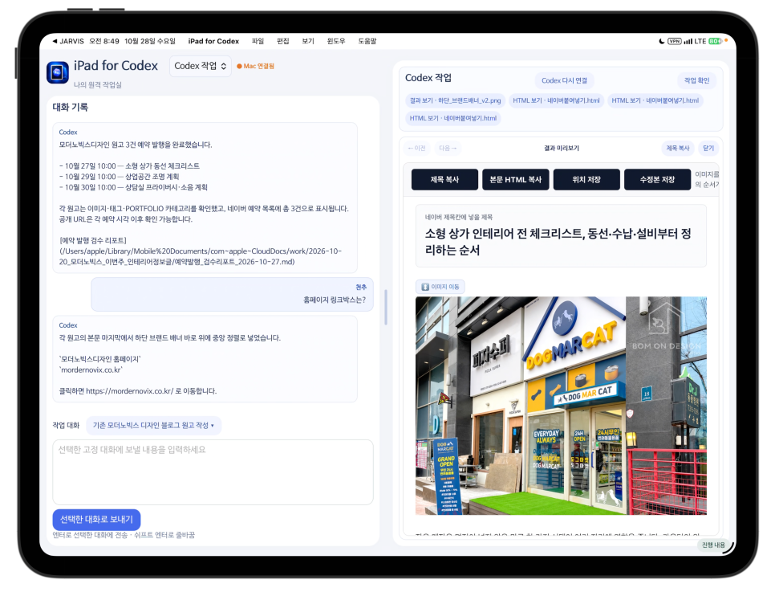Click the 네이버 제목칸에 넣을 제목 label
775x592 pixels.
[x=459, y=217]
